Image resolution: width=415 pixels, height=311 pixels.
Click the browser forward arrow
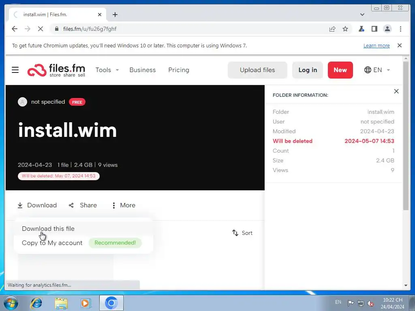pyautogui.click(x=28, y=29)
